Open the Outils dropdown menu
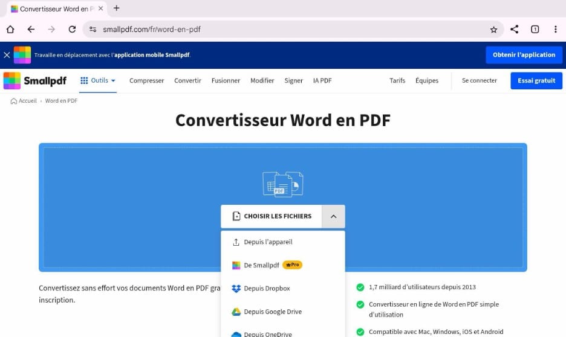The height and width of the screenshot is (337, 566). coord(98,80)
